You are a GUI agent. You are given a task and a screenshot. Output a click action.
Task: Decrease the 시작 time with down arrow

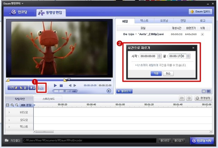(x=159, y=57)
